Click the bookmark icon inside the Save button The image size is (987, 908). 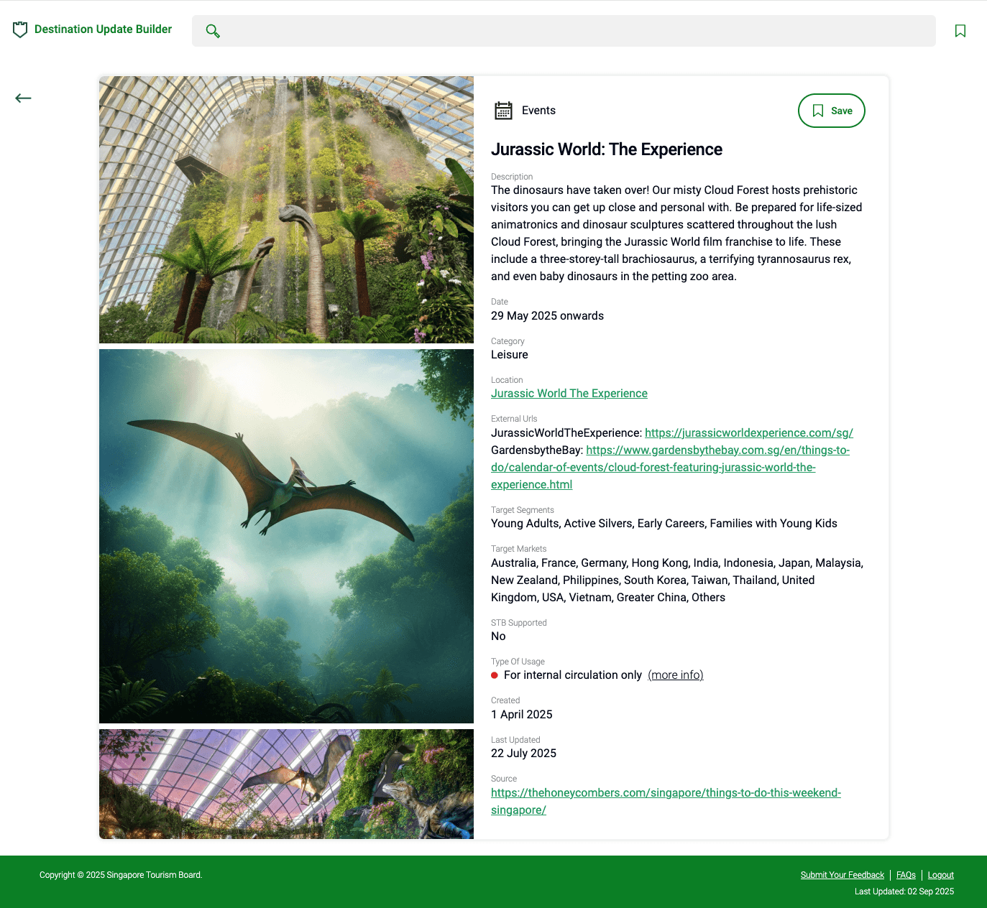818,111
